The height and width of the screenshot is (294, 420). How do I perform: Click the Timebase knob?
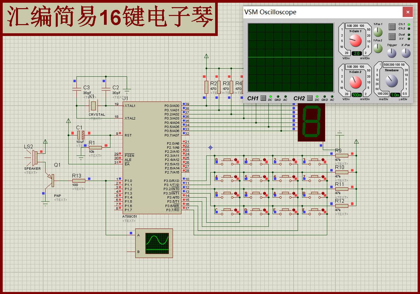(x=391, y=81)
